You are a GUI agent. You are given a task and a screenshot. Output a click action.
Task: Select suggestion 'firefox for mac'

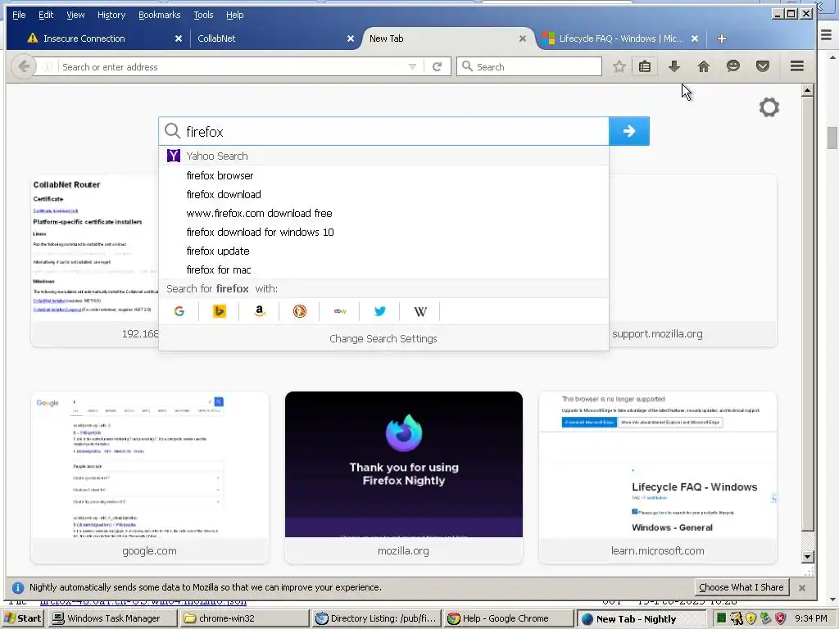383,269
